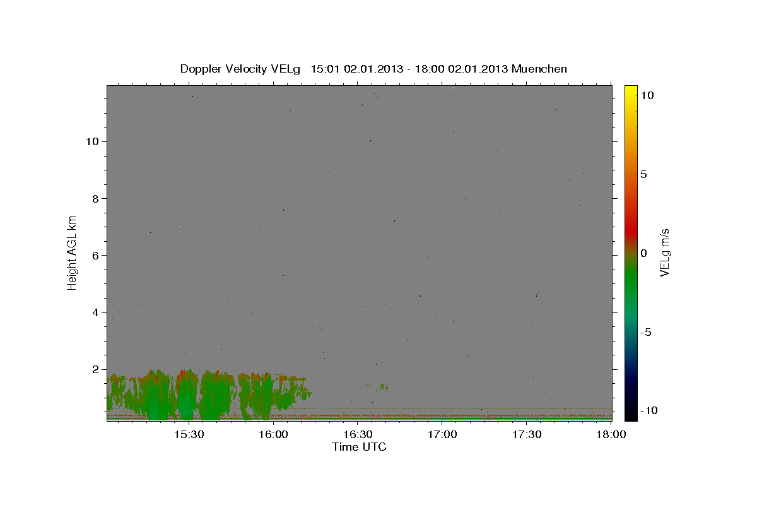Click the height tick label 2
The image size is (757, 505).
pos(96,369)
